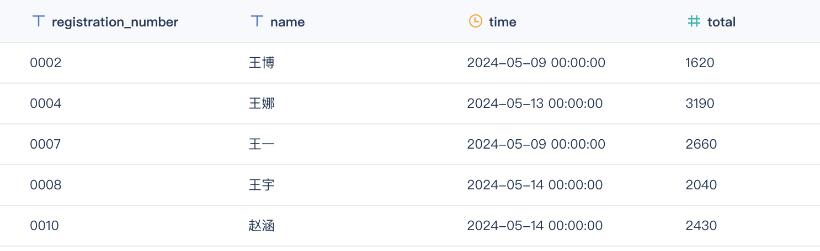Click the name cell 王娜
The height and width of the screenshot is (251, 820).
pos(262,103)
